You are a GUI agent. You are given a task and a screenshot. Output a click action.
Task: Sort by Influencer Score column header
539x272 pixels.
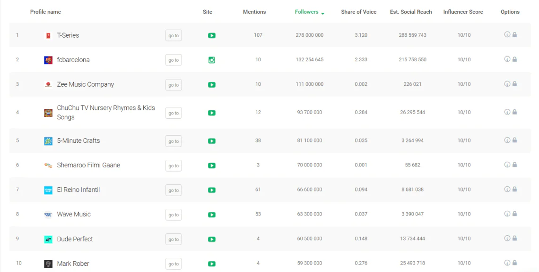point(463,12)
